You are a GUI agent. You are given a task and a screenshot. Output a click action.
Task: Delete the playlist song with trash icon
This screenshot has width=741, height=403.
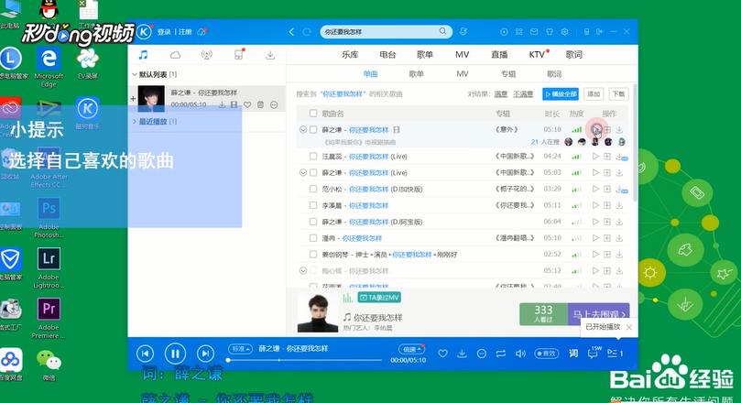pyautogui.click(x=260, y=104)
